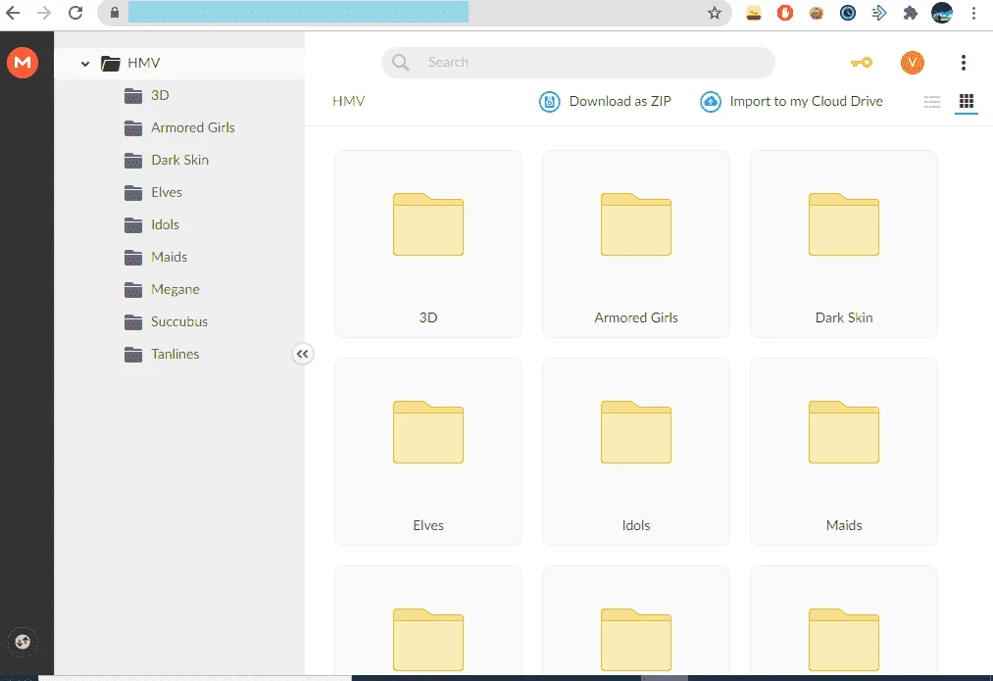Screen dimensions: 993x681
Task: Open the Elves folder card
Action: click(x=428, y=452)
